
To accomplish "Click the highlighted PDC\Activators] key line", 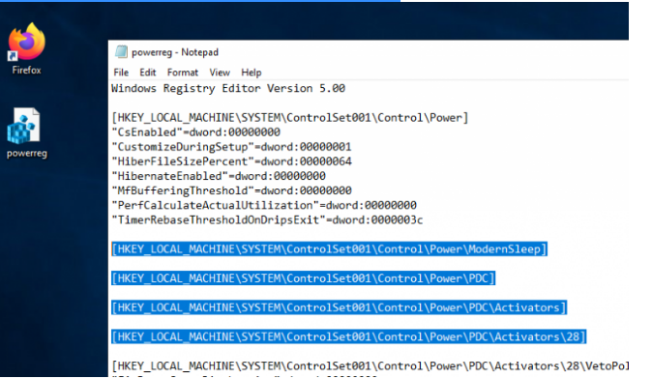I will point(340,307).
